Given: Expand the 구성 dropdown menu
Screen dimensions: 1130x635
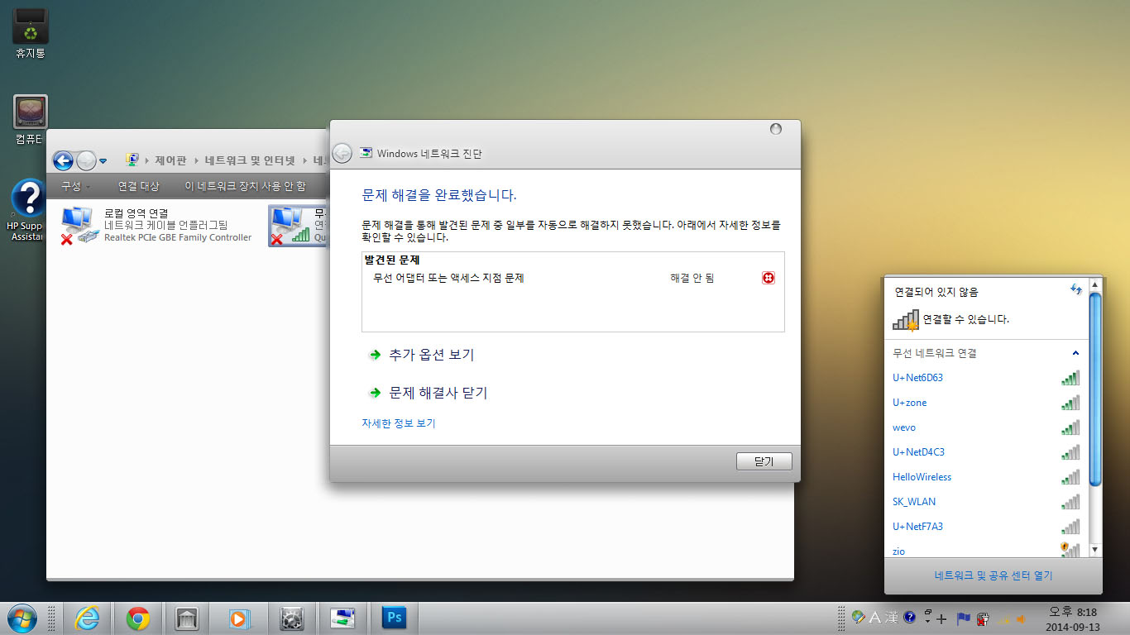Looking at the screenshot, I should point(75,186).
